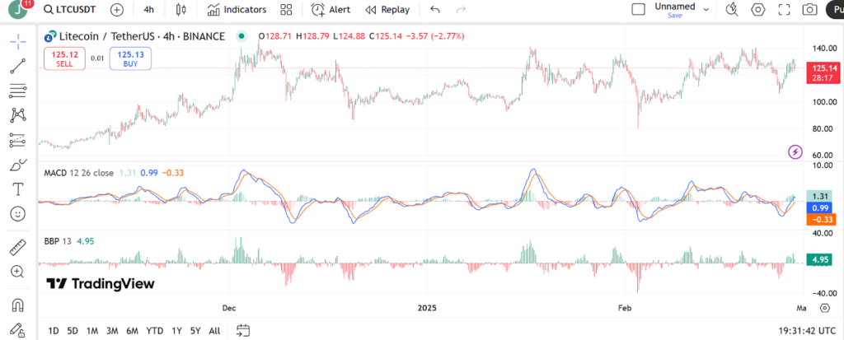Click the green market status dot

241,36
